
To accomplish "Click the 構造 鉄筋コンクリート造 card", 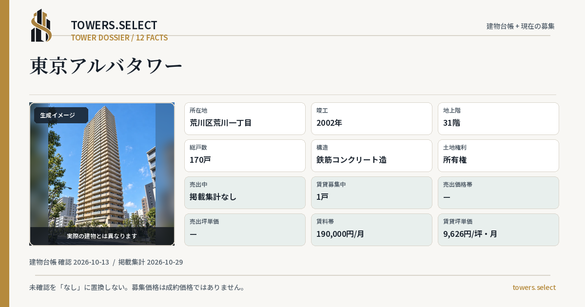I will click(371, 155).
